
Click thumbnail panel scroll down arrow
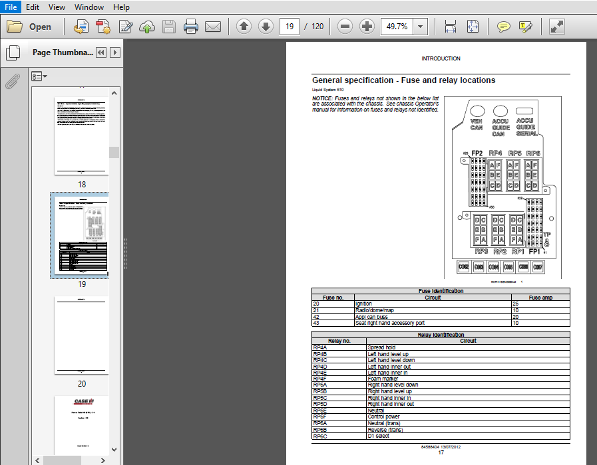[x=114, y=450]
